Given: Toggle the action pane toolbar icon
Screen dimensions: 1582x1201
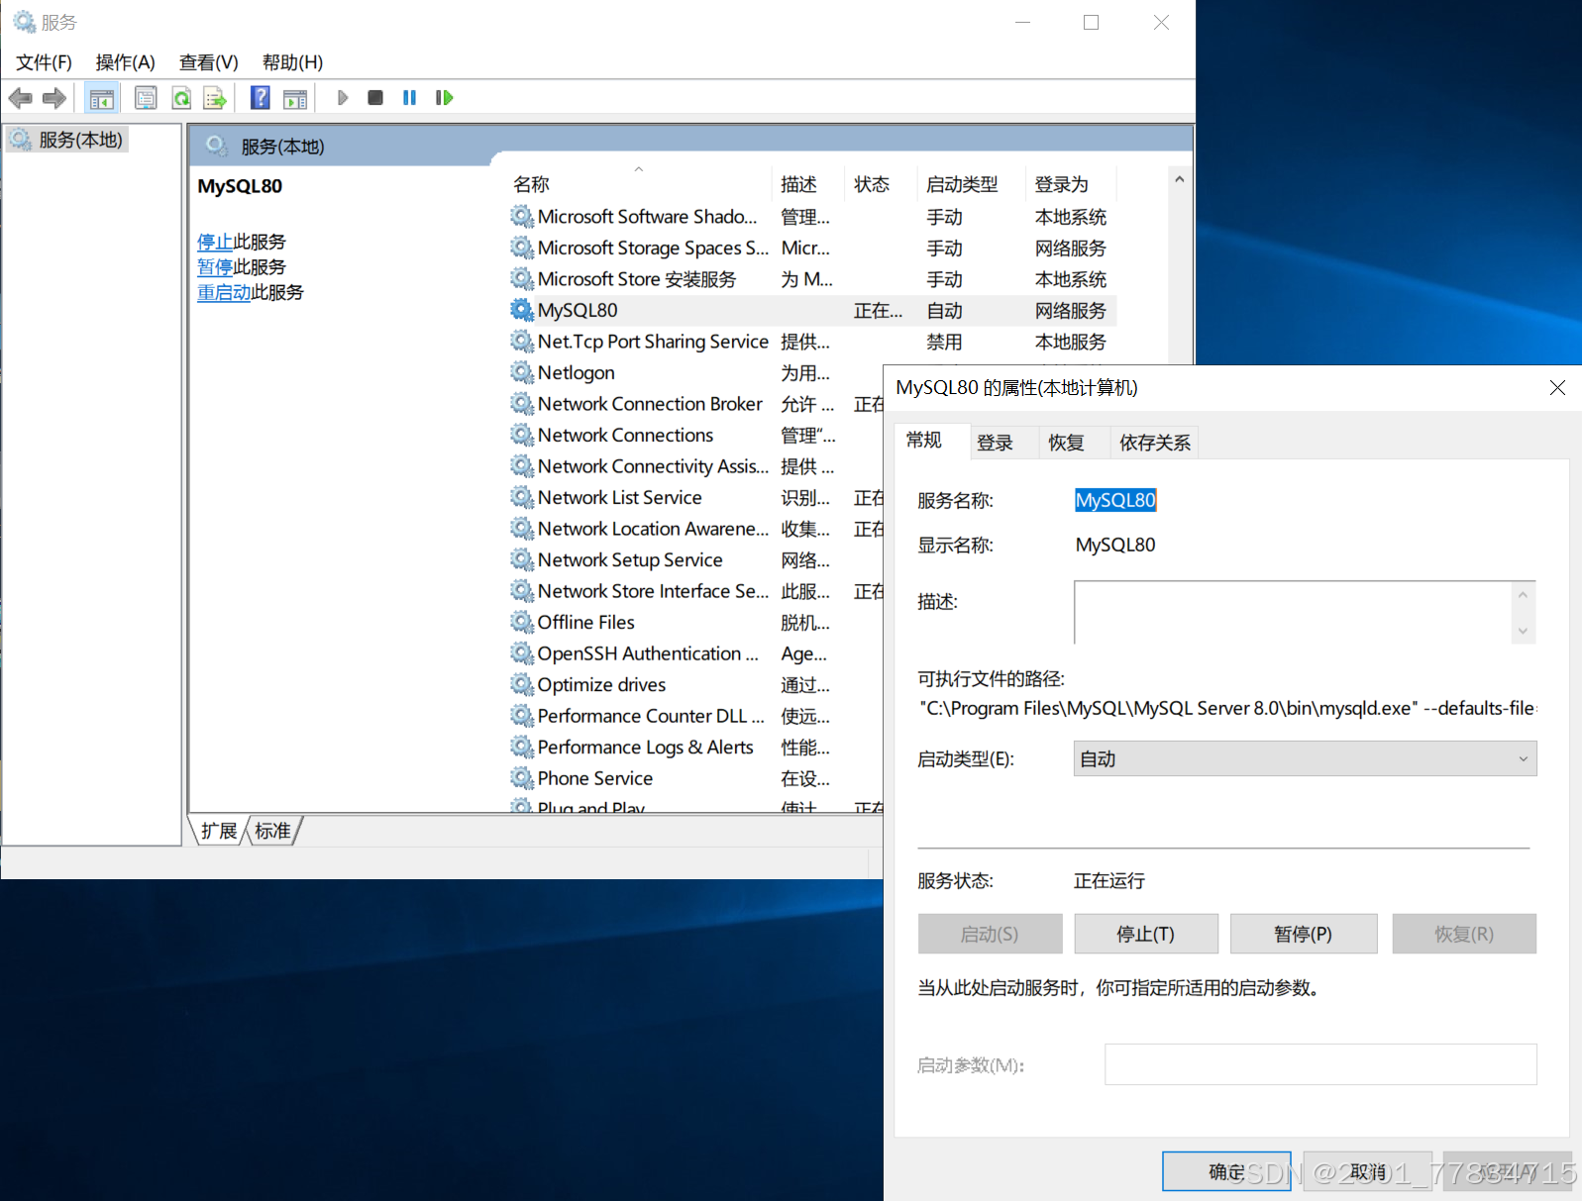Looking at the screenshot, I should [x=295, y=98].
